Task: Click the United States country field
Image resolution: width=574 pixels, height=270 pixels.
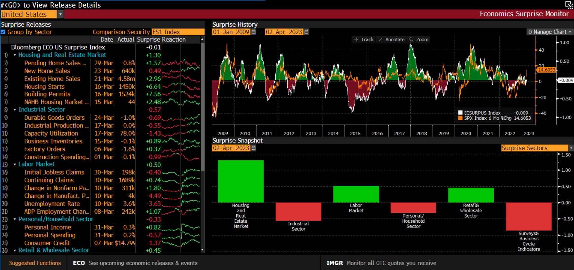Action: 28,14
